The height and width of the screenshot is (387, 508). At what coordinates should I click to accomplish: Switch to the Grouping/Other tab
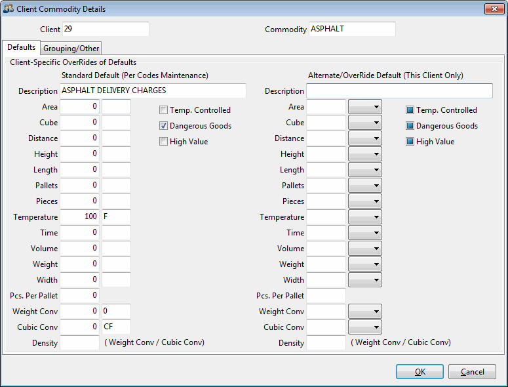point(71,49)
